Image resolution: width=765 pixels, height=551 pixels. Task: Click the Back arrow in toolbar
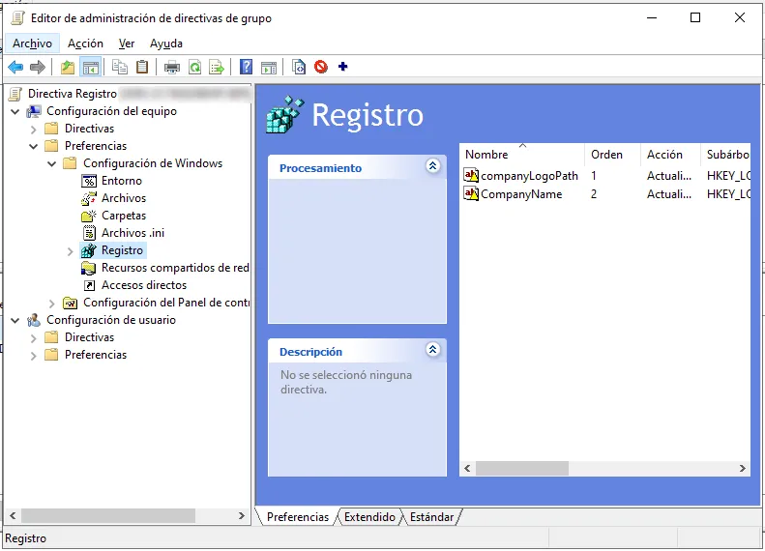15,67
